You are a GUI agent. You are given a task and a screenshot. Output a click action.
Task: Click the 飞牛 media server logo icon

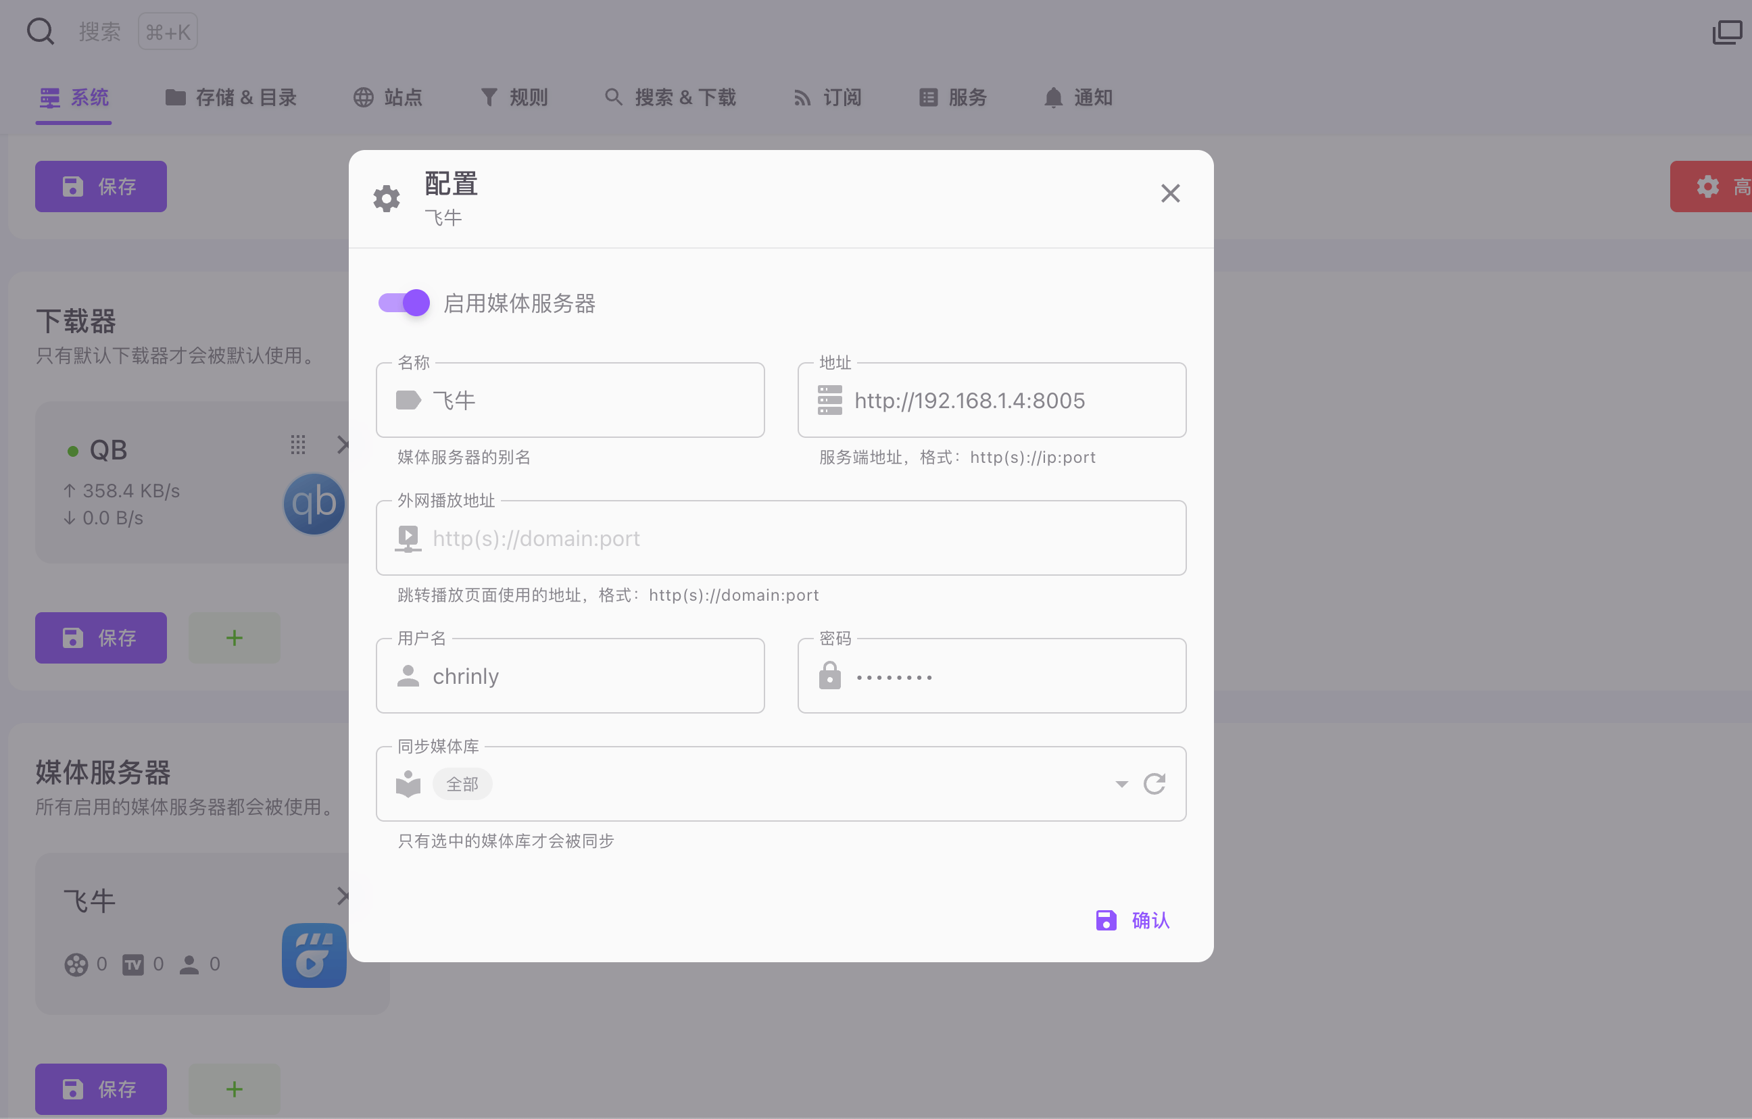(314, 955)
